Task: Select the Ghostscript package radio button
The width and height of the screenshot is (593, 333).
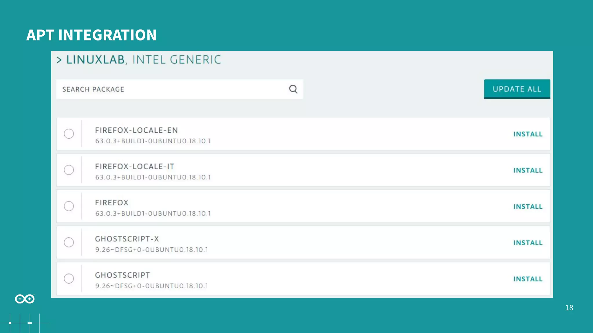Action: 69,279
